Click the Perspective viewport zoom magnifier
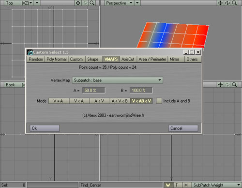Image resolution: width=242 pixels, height=188 pixels. point(234,3)
